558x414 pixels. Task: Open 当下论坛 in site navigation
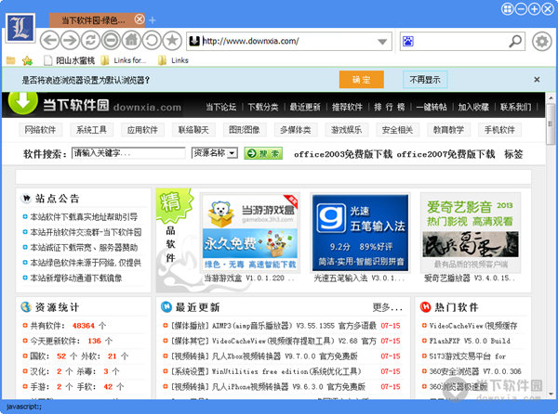click(x=221, y=107)
